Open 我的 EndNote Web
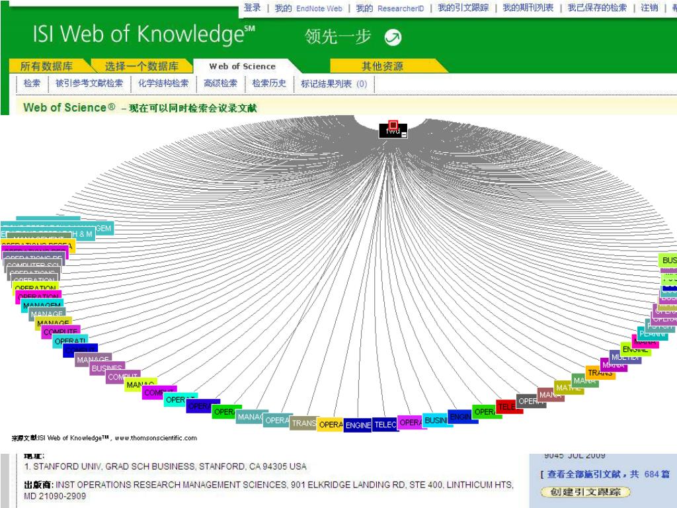Screen dimensions: 677x508 [308, 8]
